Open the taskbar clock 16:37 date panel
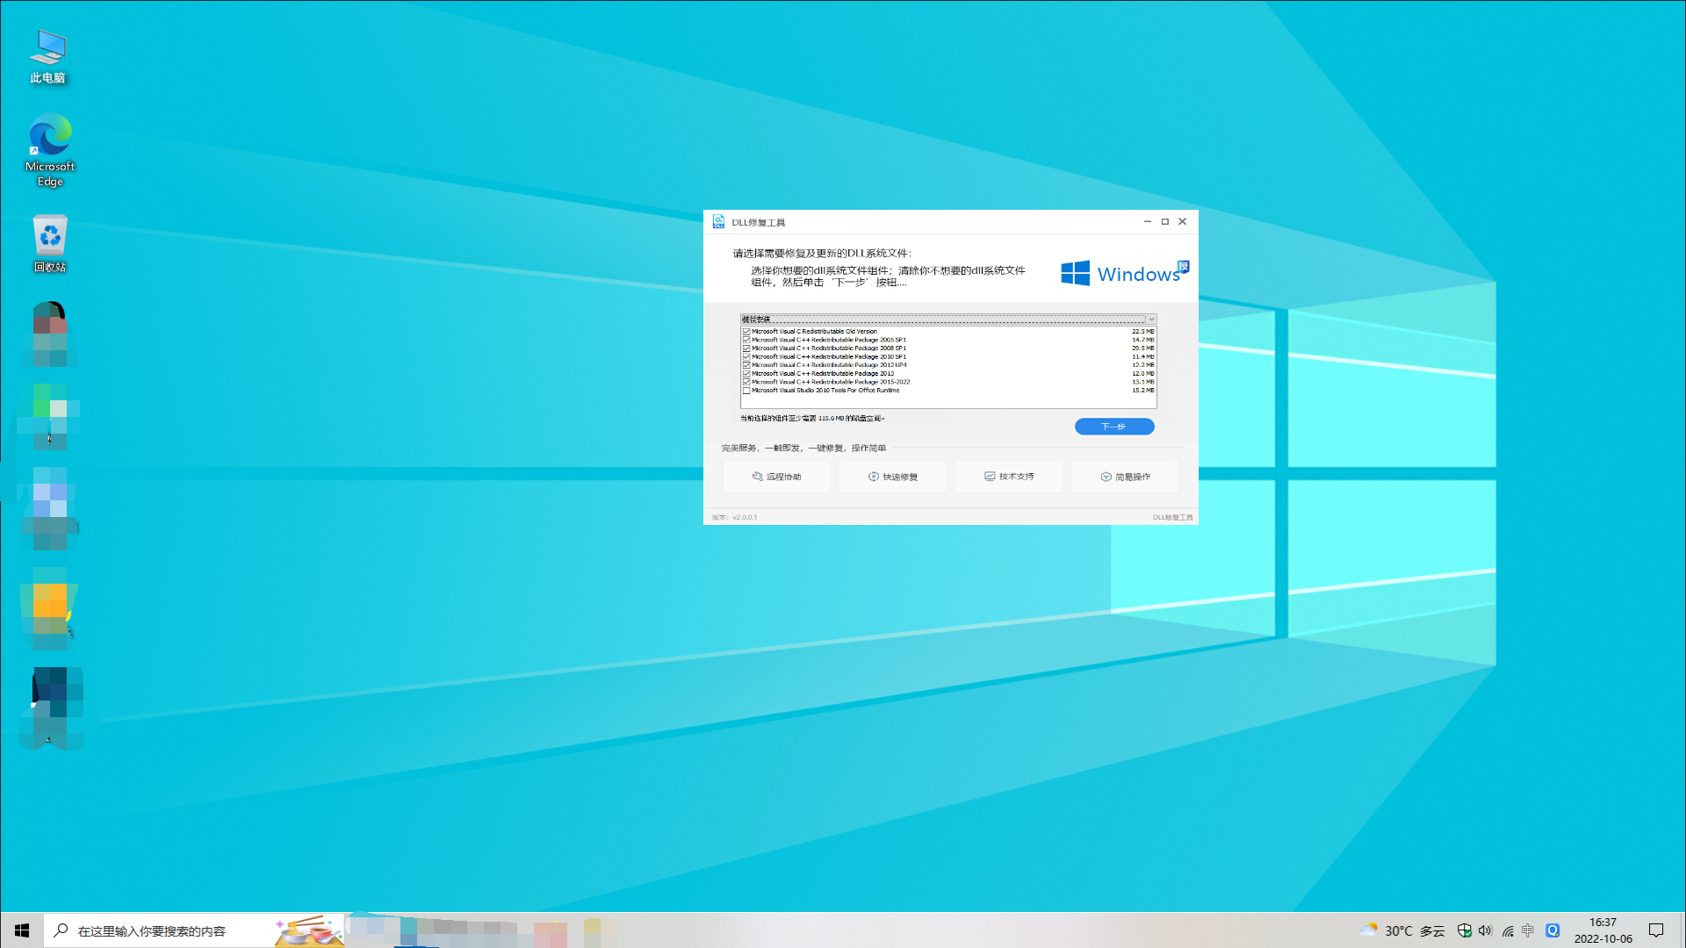 (1603, 930)
